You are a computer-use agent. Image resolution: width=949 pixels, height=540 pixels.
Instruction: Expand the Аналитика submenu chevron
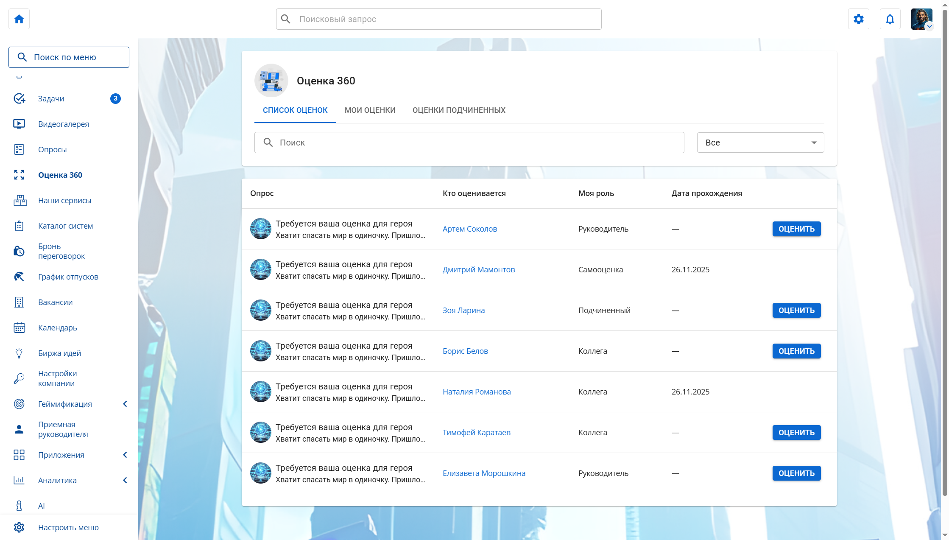[125, 480]
